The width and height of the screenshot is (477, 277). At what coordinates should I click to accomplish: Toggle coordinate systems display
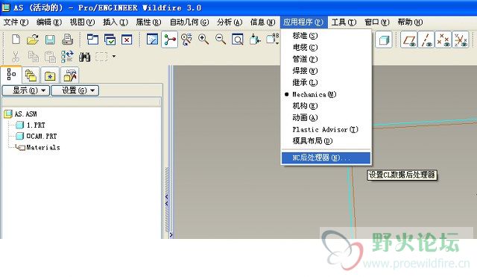pyautogui.click(x=461, y=40)
